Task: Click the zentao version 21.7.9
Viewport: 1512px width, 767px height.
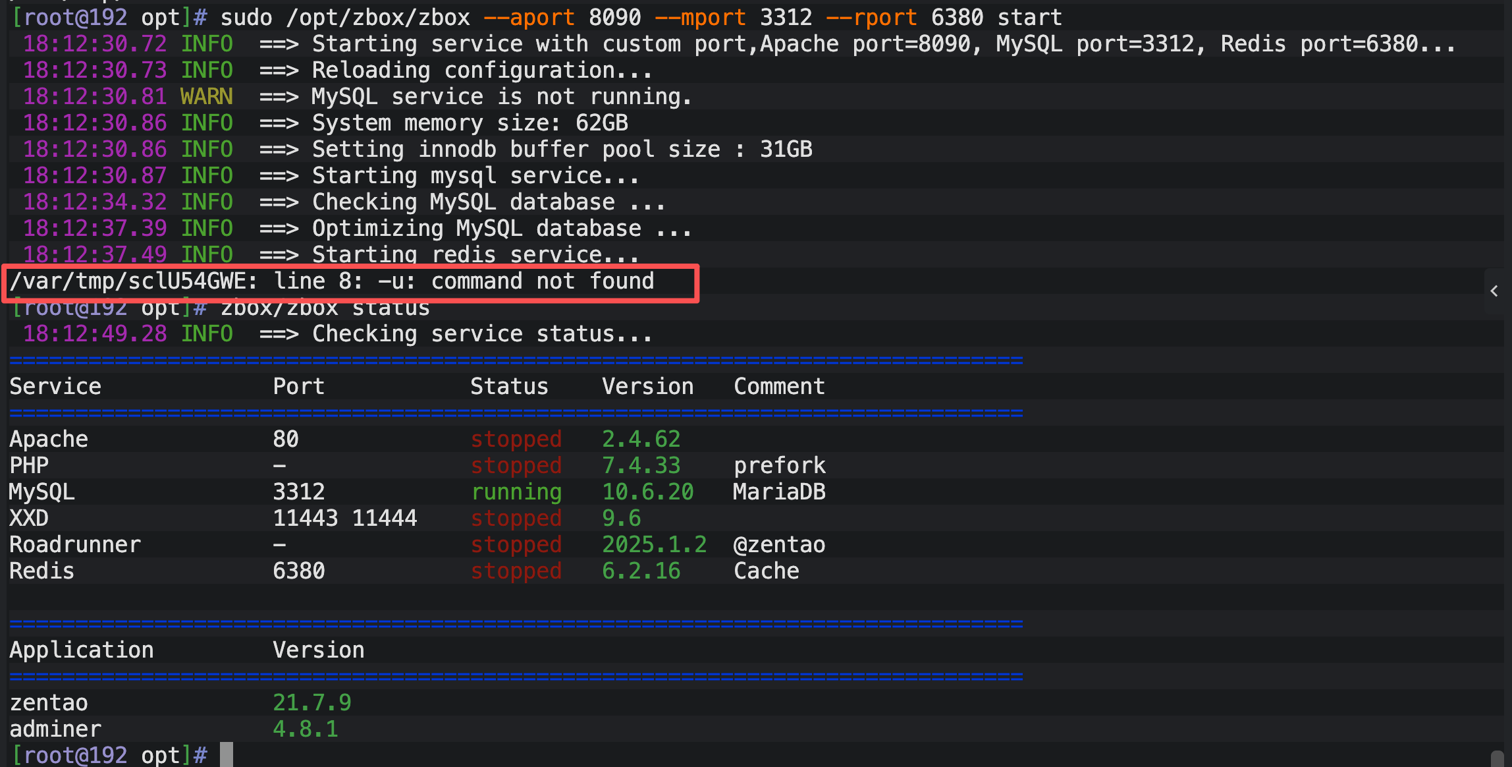Action: [x=311, y=703]
